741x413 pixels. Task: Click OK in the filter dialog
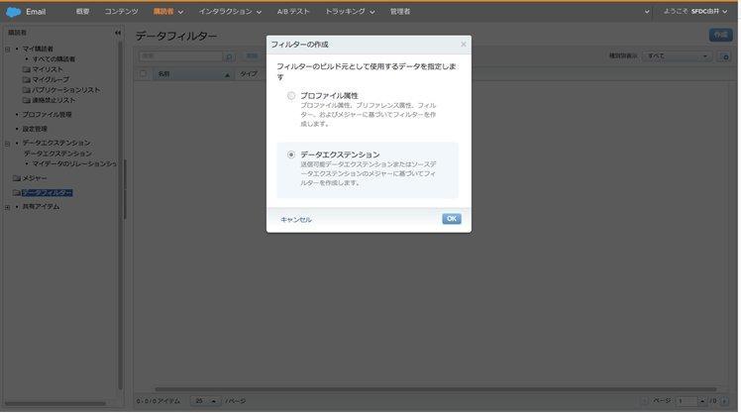[452, 219]
